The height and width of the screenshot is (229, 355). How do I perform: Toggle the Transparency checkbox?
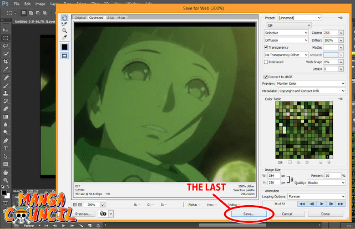click(266, 47)
